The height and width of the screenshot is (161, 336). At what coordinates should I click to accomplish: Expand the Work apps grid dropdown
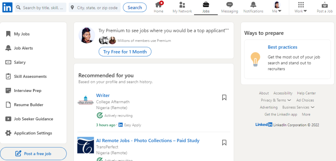(301, 8)
